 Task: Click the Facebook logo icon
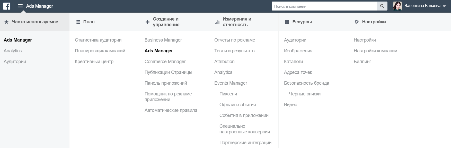point(7,6)
